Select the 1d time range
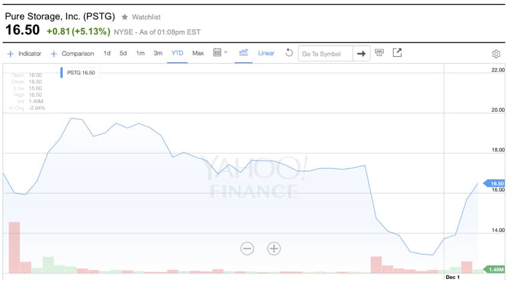This screenshot has width=513, height=282. point(107,53)
